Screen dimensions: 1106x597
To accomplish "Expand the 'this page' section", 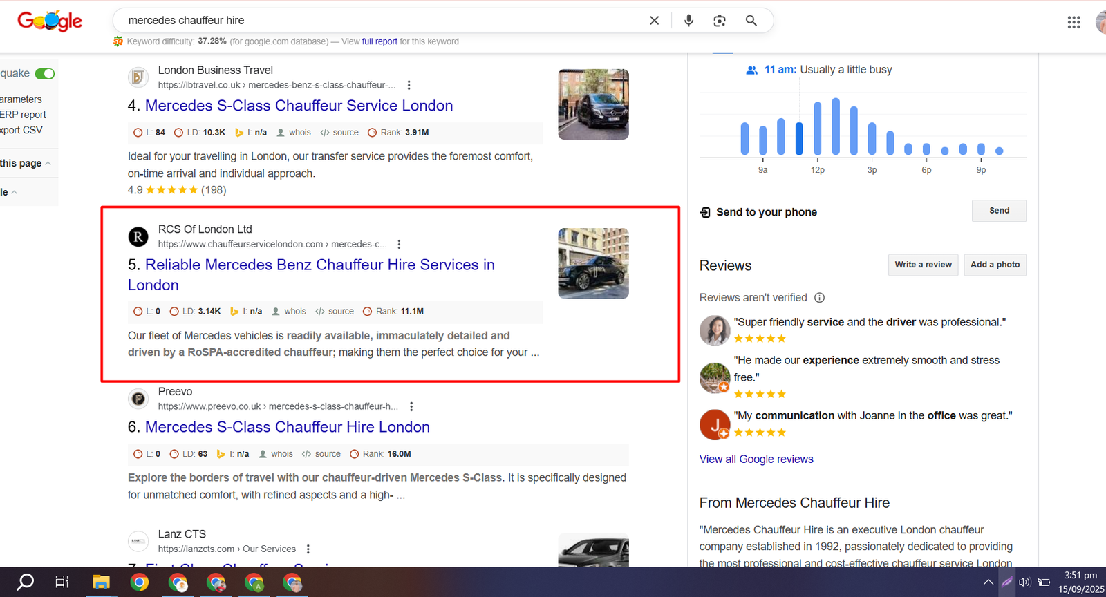I will click(25, 164).
